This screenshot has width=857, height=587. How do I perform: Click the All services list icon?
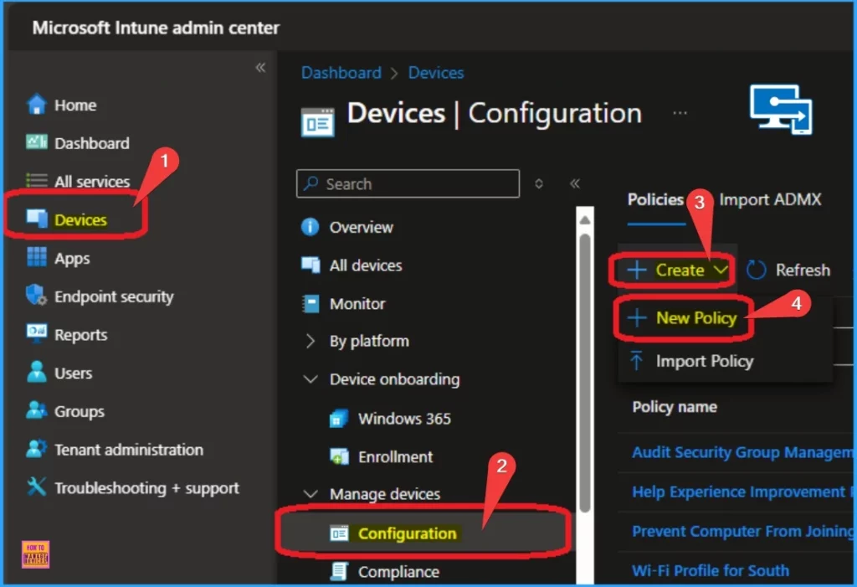pyautogui.click(x=37, y=181)
